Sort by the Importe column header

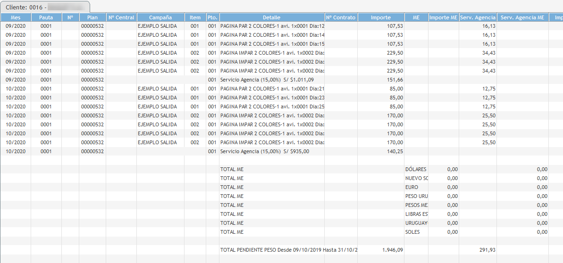pyautogui.click(x=380, y=17)
